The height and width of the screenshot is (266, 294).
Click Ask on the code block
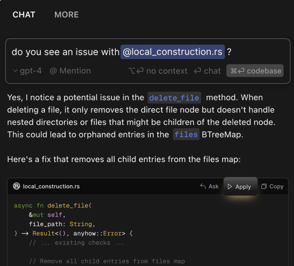point(209,186)
